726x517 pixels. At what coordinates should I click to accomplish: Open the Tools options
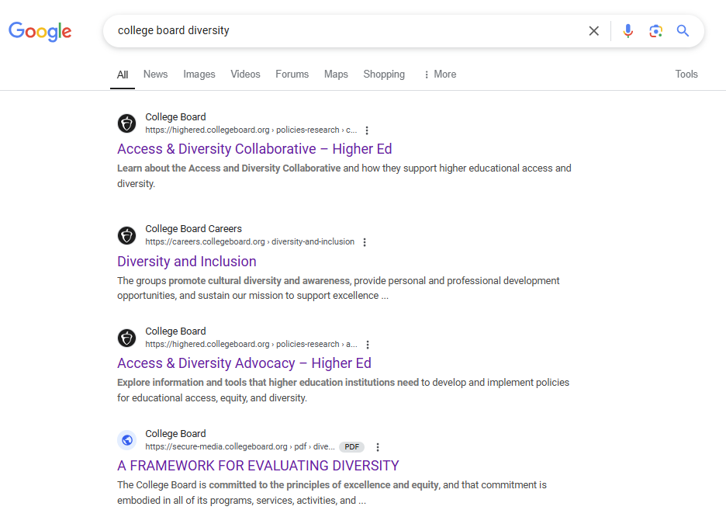point(686,75)
